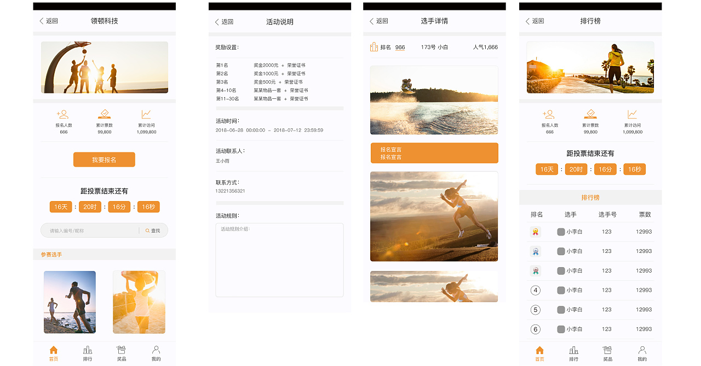Tap the 首页 home icon on 领顿科技 screen
Image resolution: width=701 pixels, height=366 pixels.
coord(53,350)
